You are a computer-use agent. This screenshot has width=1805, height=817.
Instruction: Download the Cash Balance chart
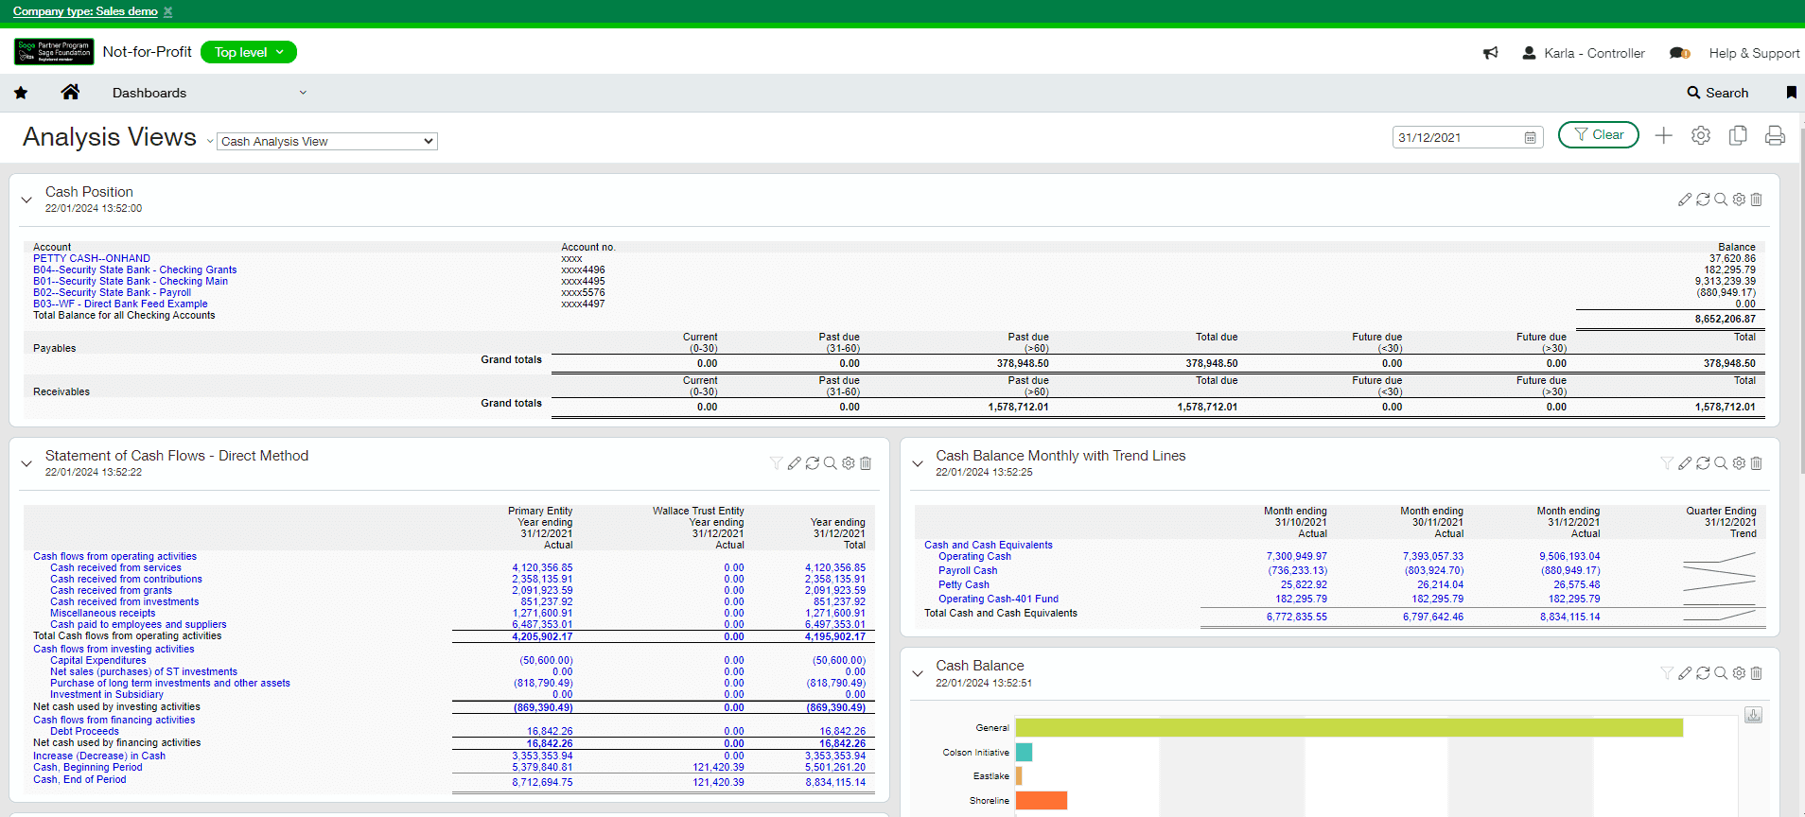(x=1753, y=716)
